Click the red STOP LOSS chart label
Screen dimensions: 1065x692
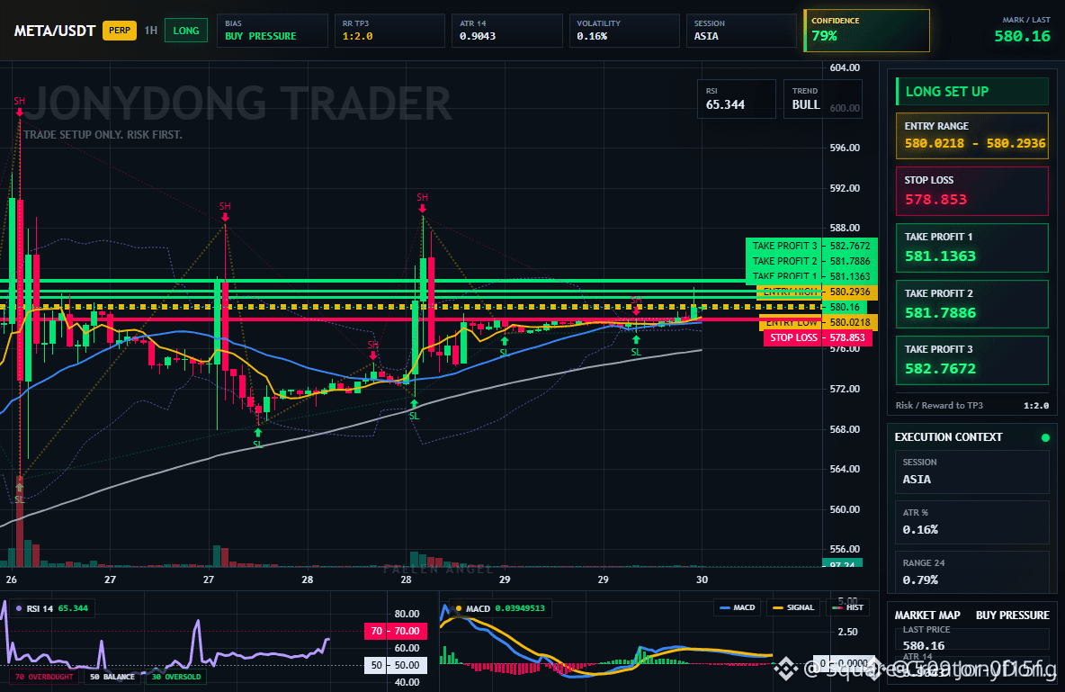coord(818,337)
